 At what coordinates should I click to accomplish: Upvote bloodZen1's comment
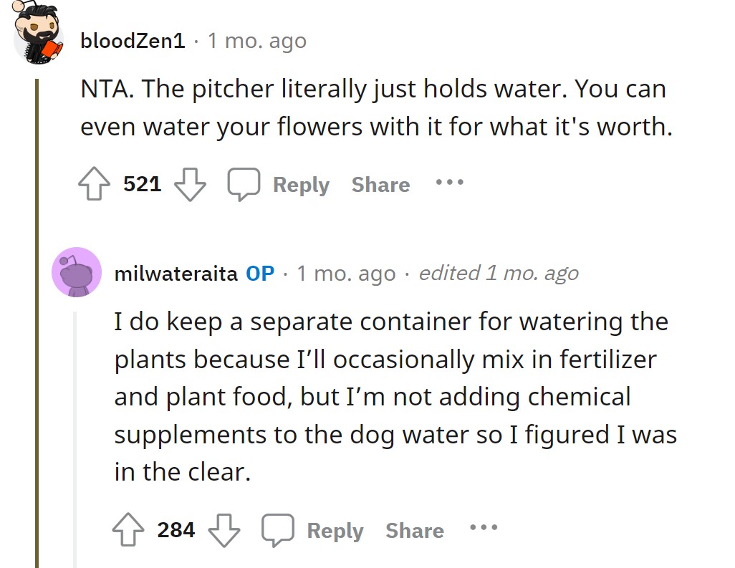tap(95, 183)
